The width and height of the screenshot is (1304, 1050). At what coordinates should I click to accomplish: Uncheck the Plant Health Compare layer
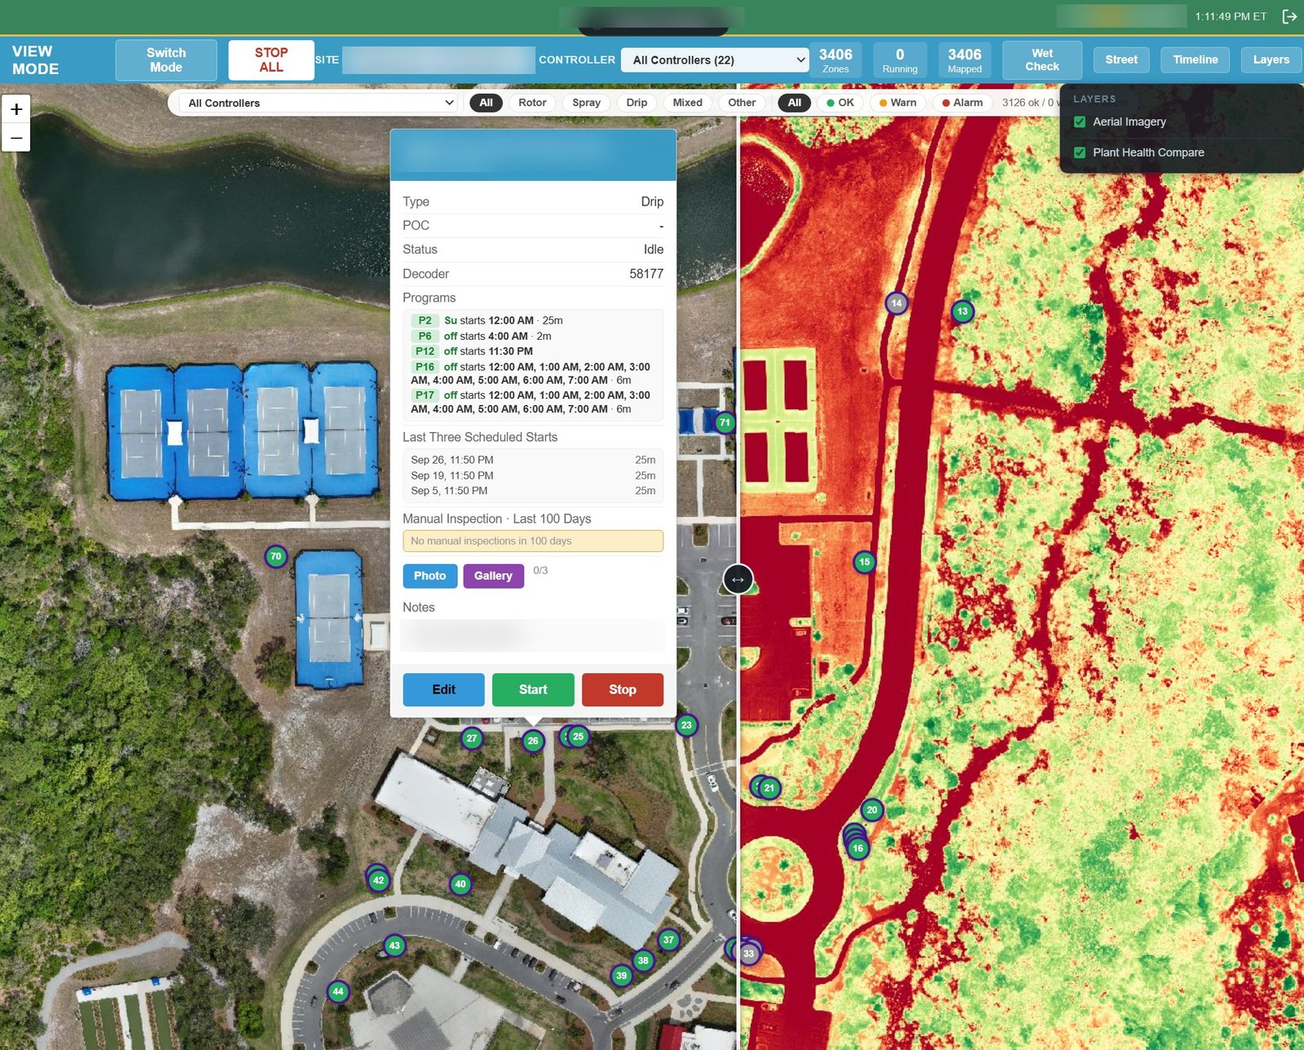[x=1080, y=152]
